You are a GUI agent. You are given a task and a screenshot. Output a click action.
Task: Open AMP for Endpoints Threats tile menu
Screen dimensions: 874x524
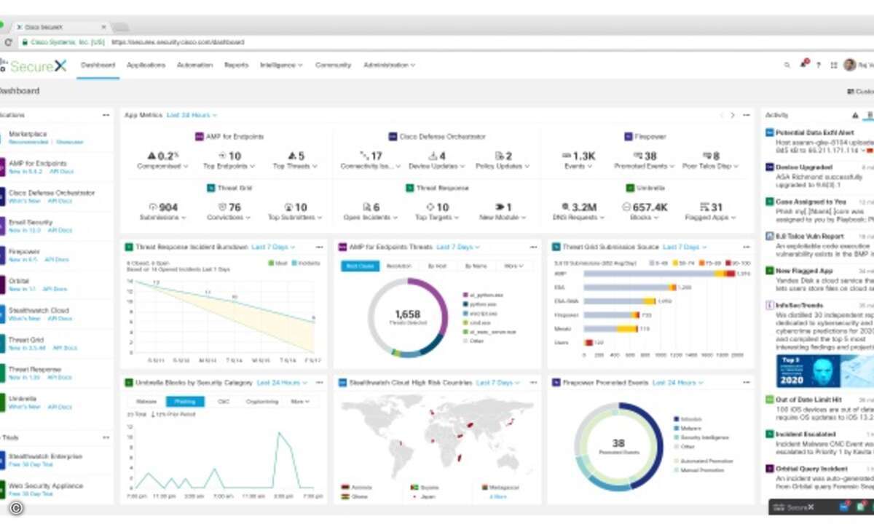tap(532, 247)
